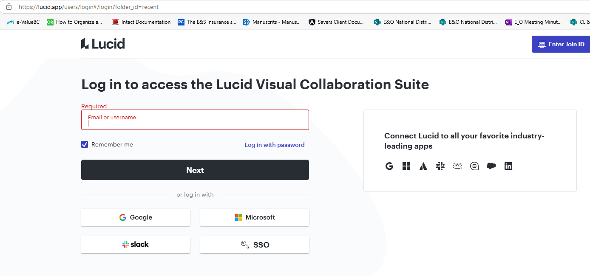Click the Google app icon in Connect panel
The height and width of the screenshot is (276, 590).
[389, 166]
